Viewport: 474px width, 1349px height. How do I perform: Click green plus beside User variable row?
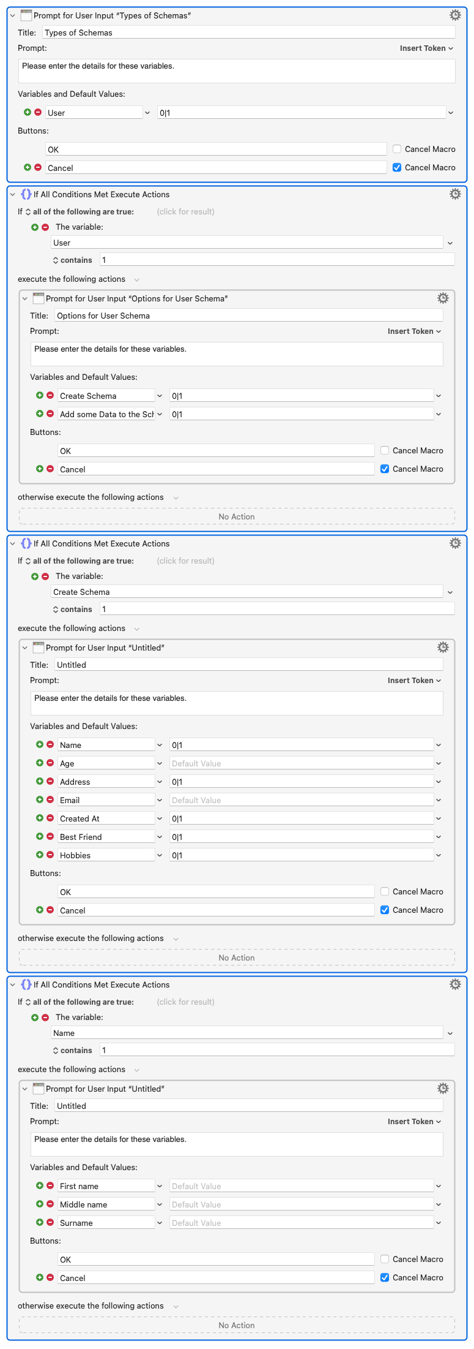(28, 112)
